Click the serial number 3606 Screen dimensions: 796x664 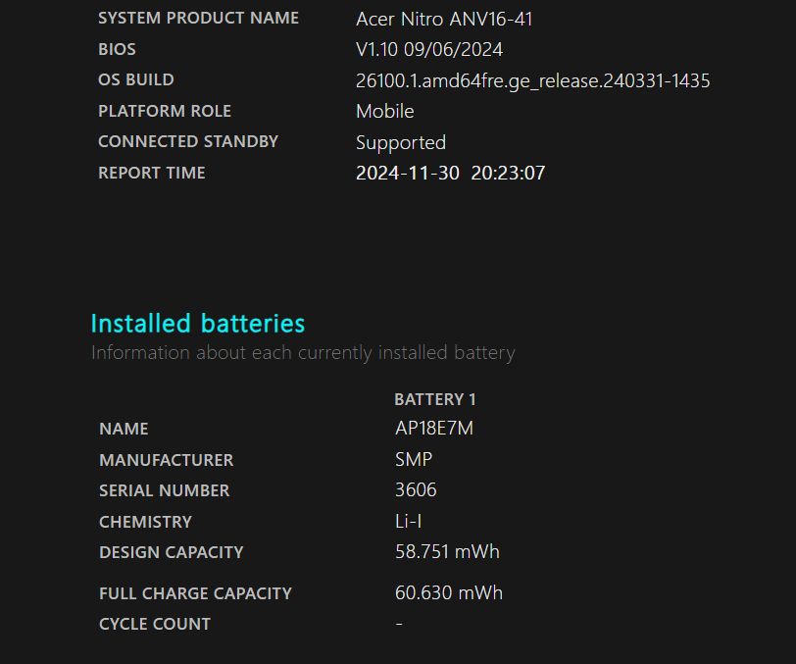pos(416,490)
